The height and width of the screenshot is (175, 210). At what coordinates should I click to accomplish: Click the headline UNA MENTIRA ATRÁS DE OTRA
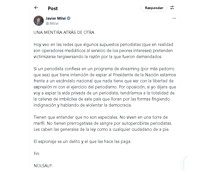pyautogui.click(x=64, y=32)
